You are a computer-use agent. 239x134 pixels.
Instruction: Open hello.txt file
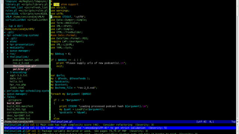[16, 82]
